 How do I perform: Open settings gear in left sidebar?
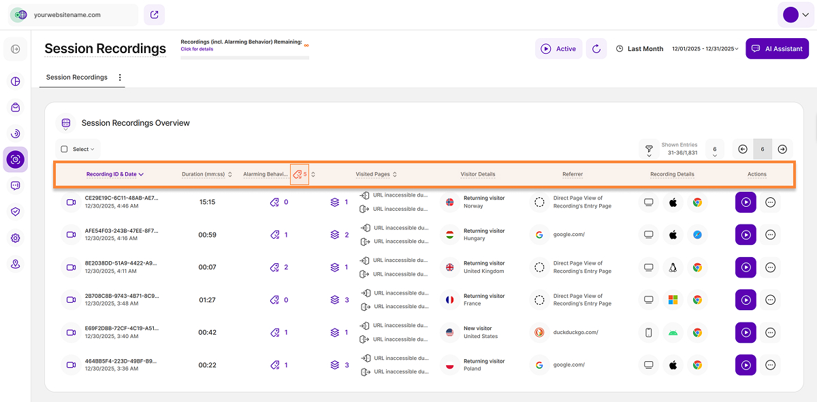click(x=16, y=238)
